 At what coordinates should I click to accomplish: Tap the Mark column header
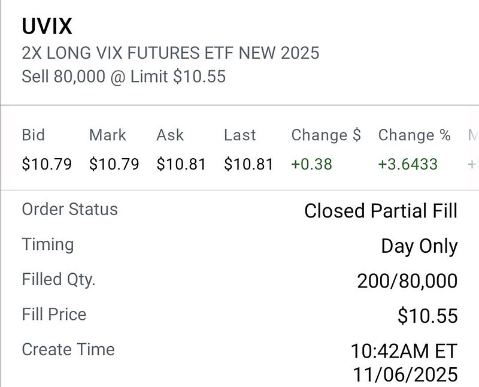coord(107,135)
